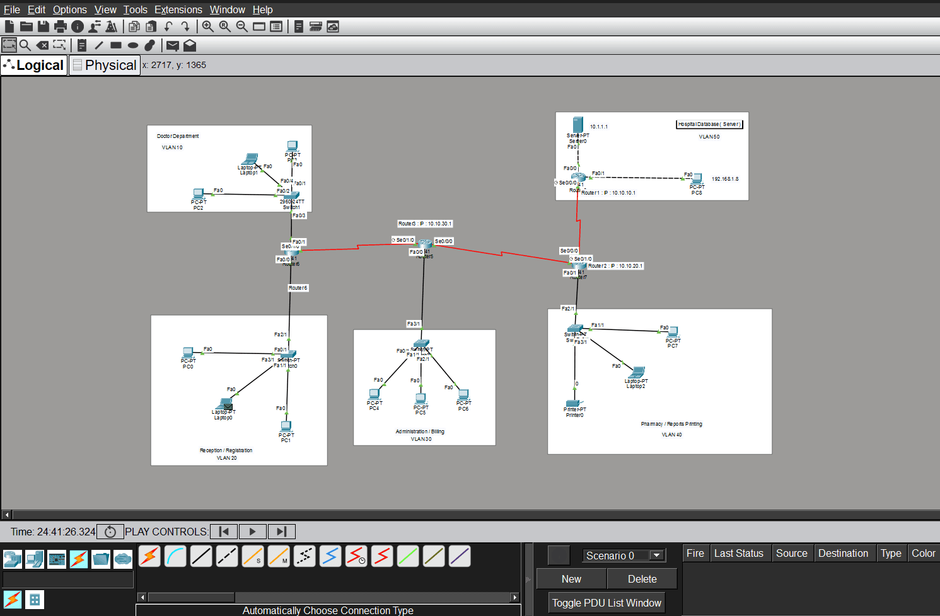Screen dimensions: 940x616
Task: Open the File menu
Action: click(12, 9)
